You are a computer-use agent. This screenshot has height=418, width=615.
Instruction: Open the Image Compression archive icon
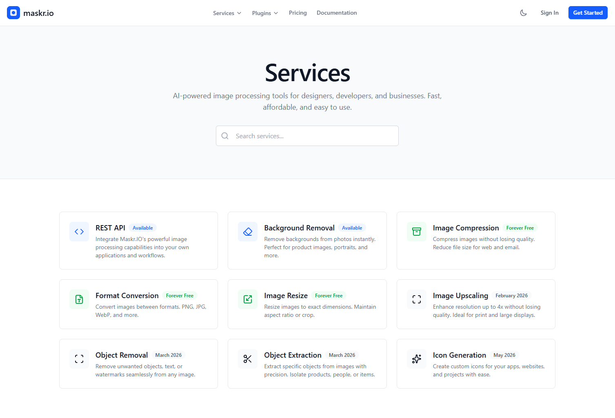point(416,231)
